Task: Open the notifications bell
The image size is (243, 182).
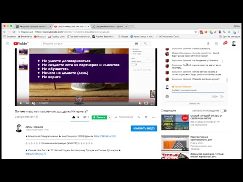Action: pos(224,43)
